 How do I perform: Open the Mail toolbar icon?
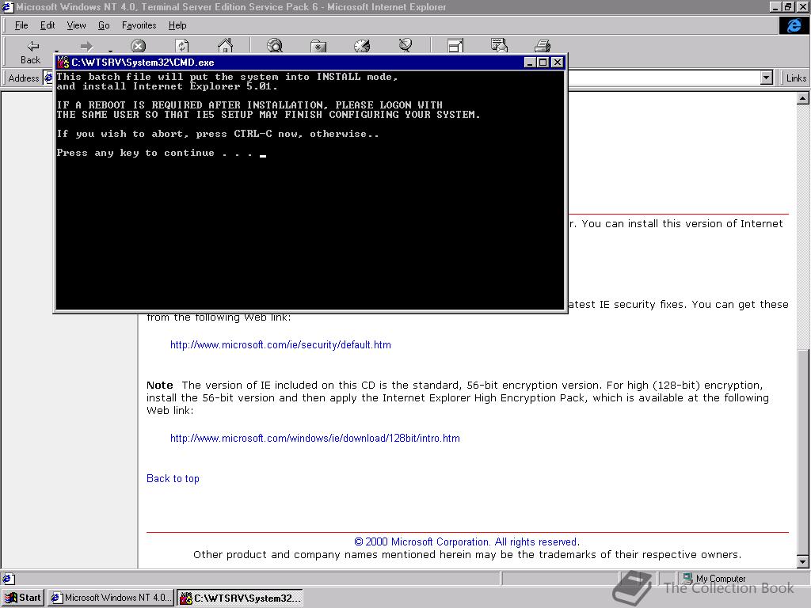pyautogui.click(x=499, y=45)
